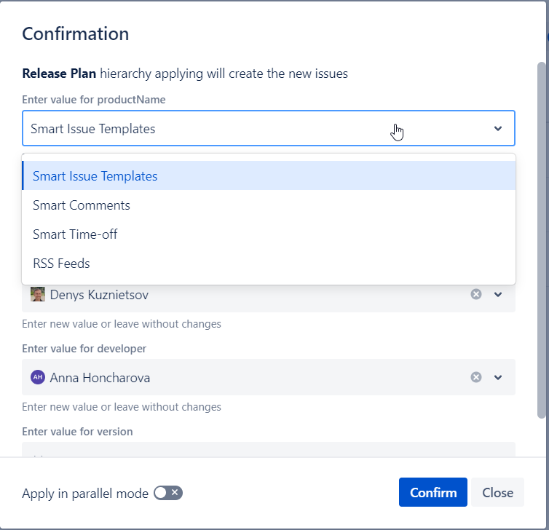Open the developer dropdown chevron

coord(498,377)
